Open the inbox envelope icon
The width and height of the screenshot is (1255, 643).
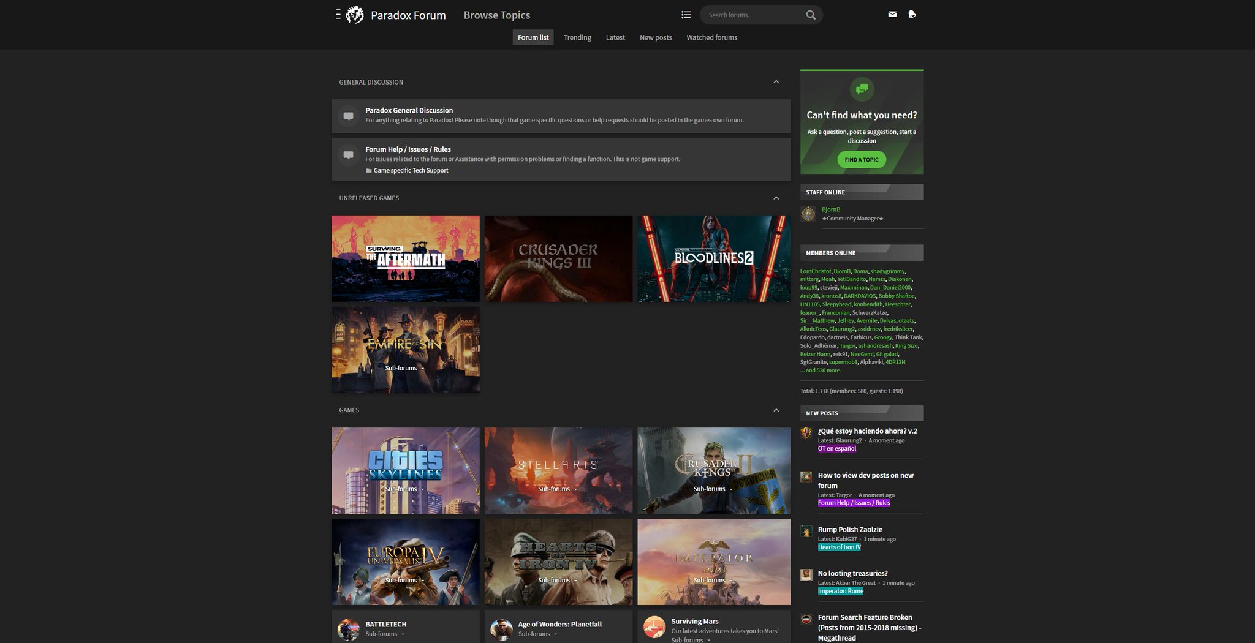coord(892,14)
